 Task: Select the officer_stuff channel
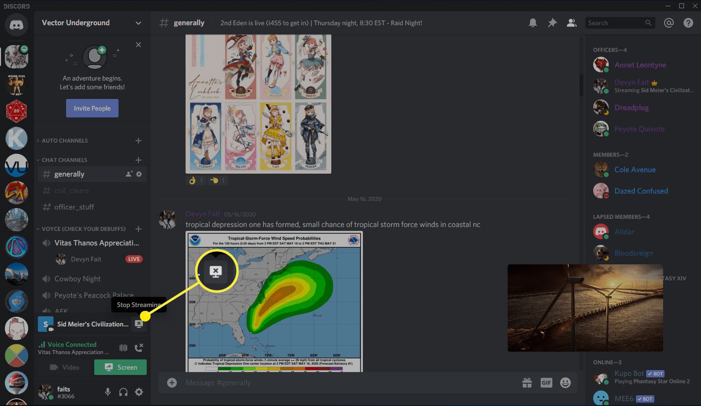[74, 207]
